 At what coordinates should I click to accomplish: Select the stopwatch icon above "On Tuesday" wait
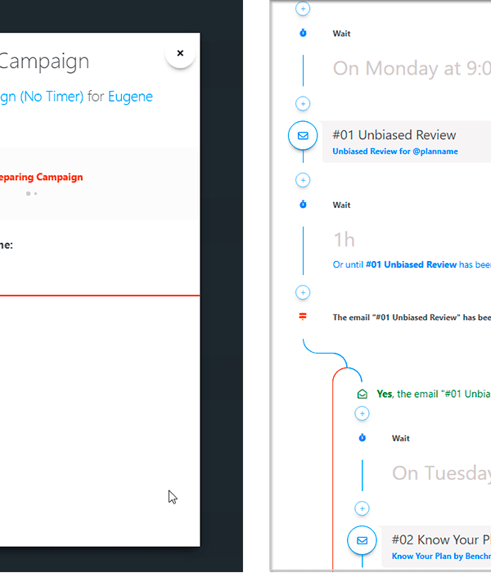click(363, 438)
